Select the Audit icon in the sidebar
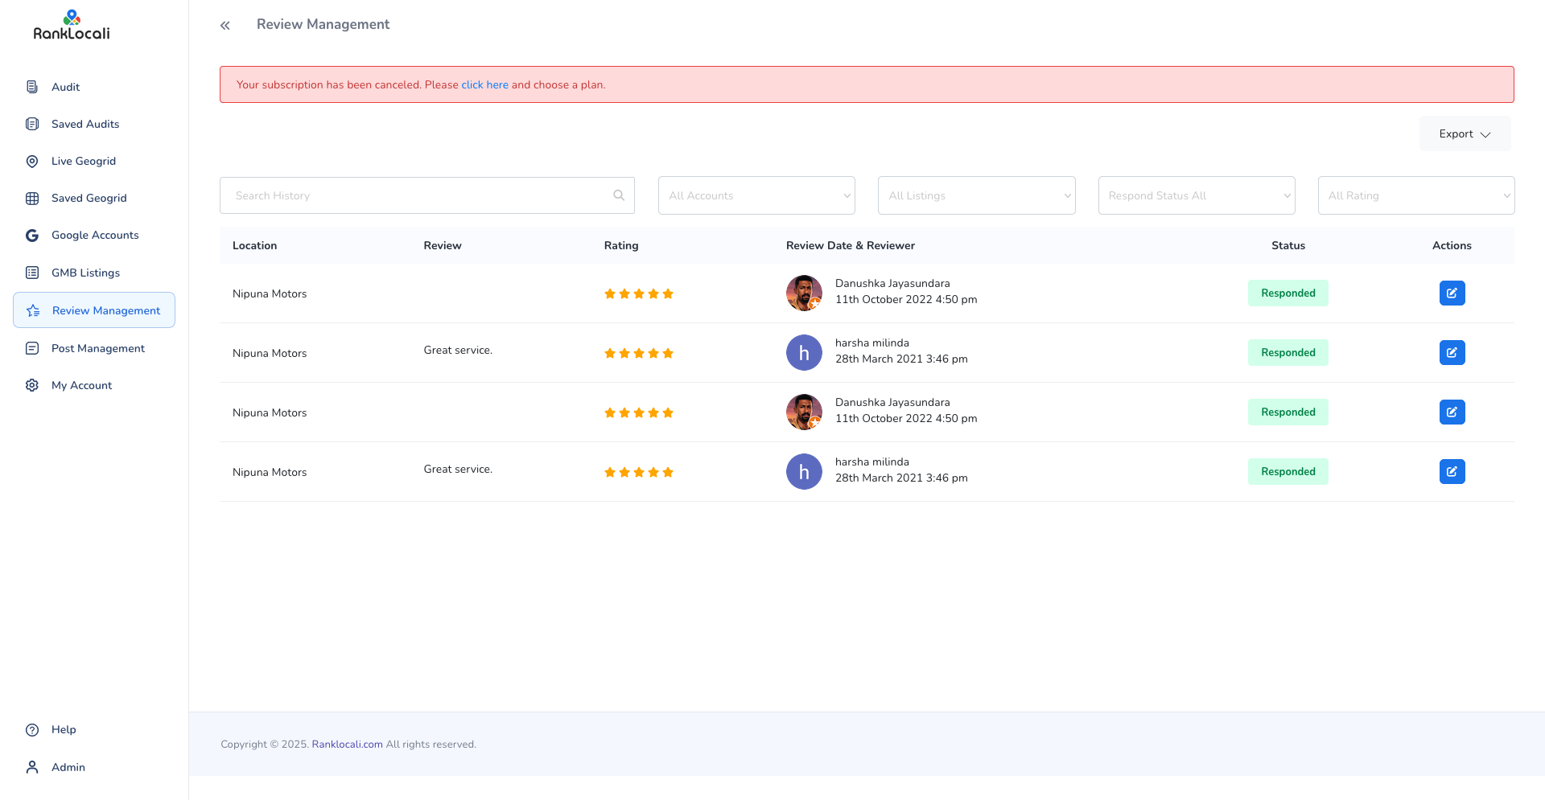Screen dimensions: 1545x800 [31, 87]
